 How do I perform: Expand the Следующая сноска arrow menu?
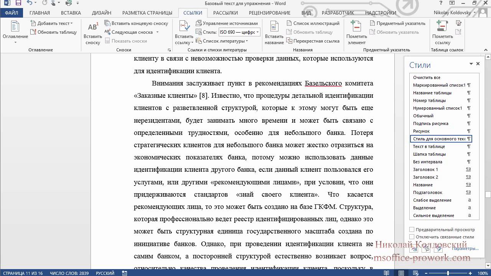click(x=158, y=32)
